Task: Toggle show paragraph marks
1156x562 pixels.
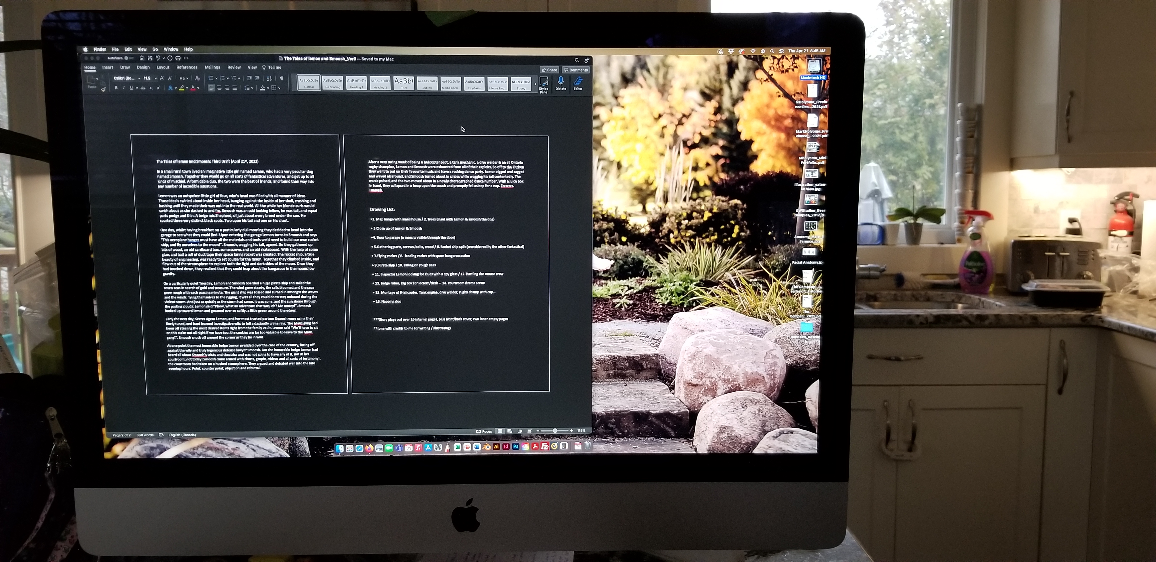Action: pos(281,79)
